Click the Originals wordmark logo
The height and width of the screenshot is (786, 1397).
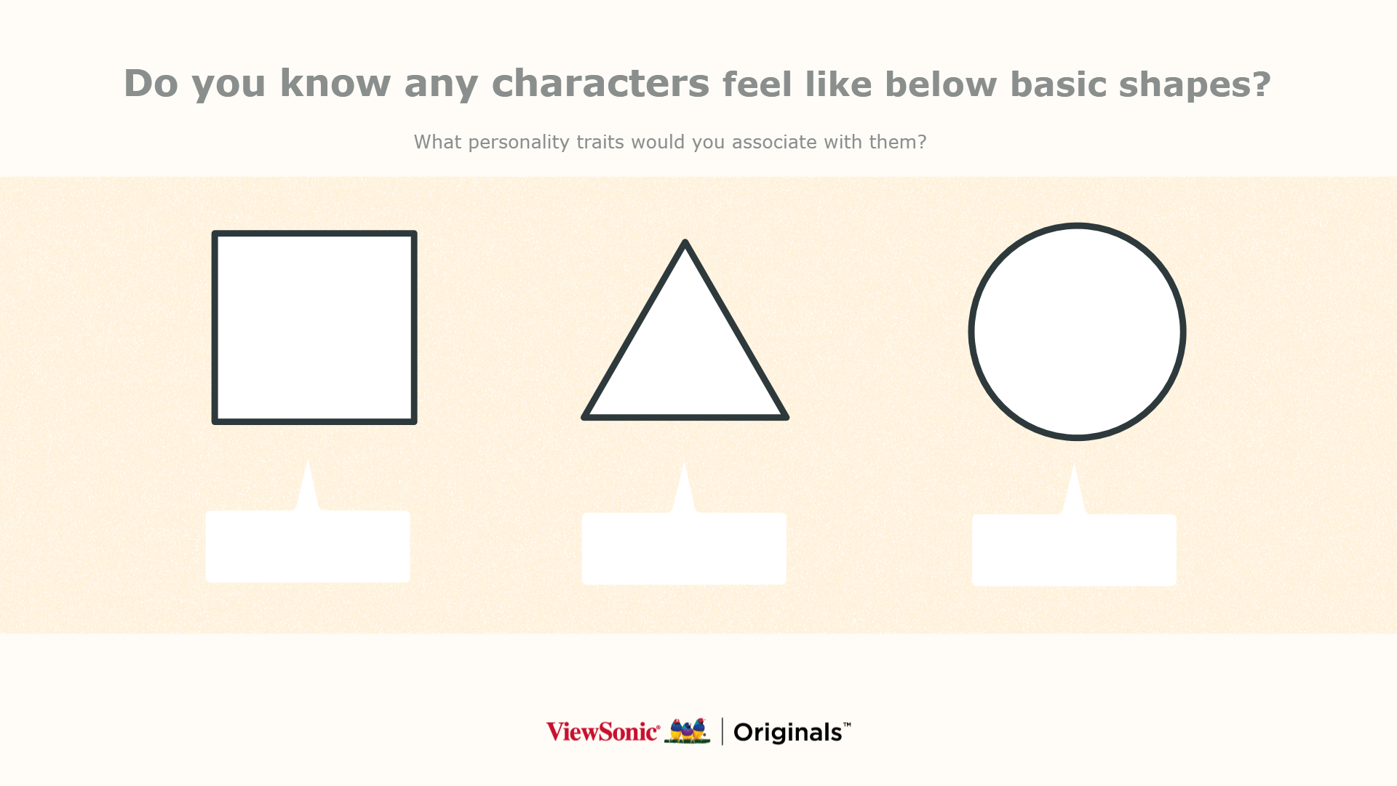pyautogui.click(x=787, y=732)
